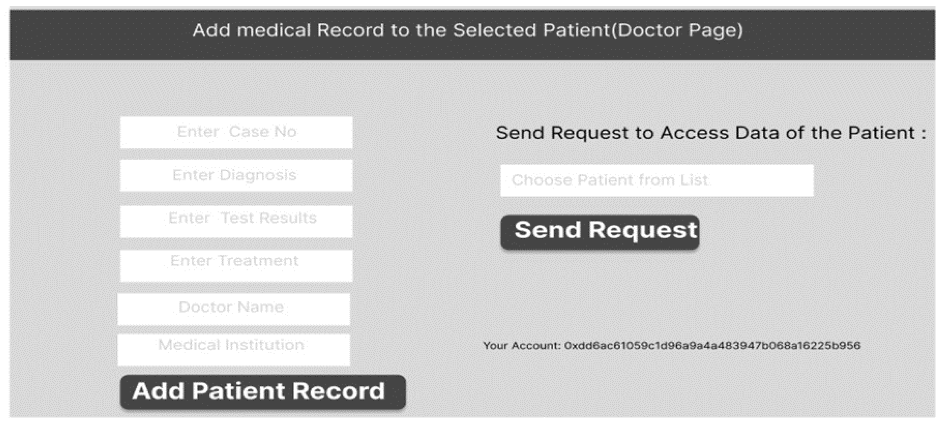Viewport: 946px width, 429px height.
Task: Click the Medical Institution input field
Action: click(234, 349)
